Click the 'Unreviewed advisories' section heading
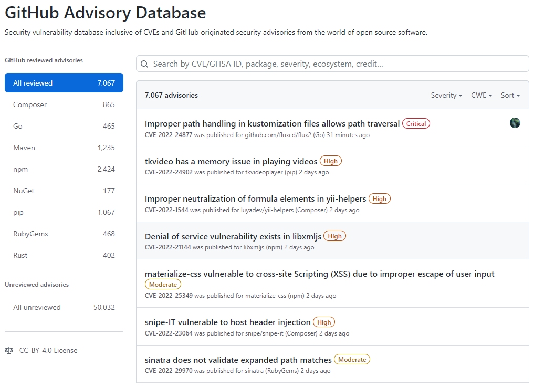Image resolution: width=534 pixels, height=387 pixels. [37, 285]
